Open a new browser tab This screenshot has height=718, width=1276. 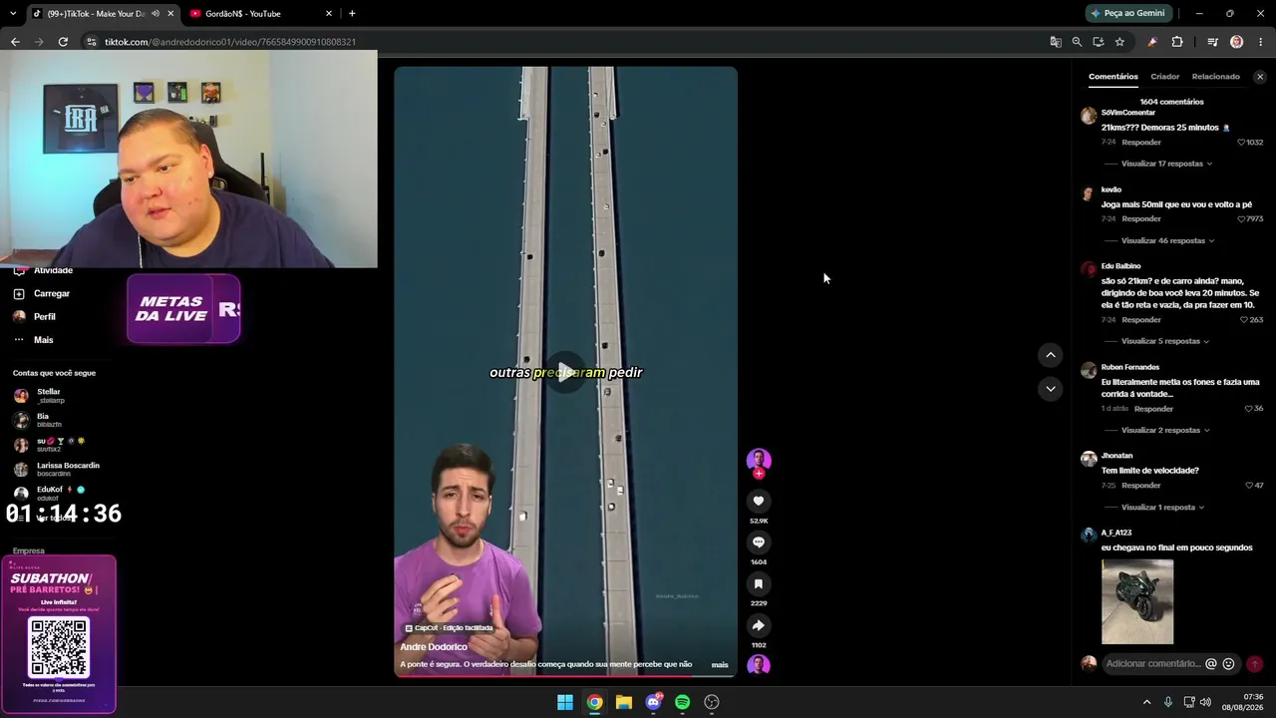(352, 14)
